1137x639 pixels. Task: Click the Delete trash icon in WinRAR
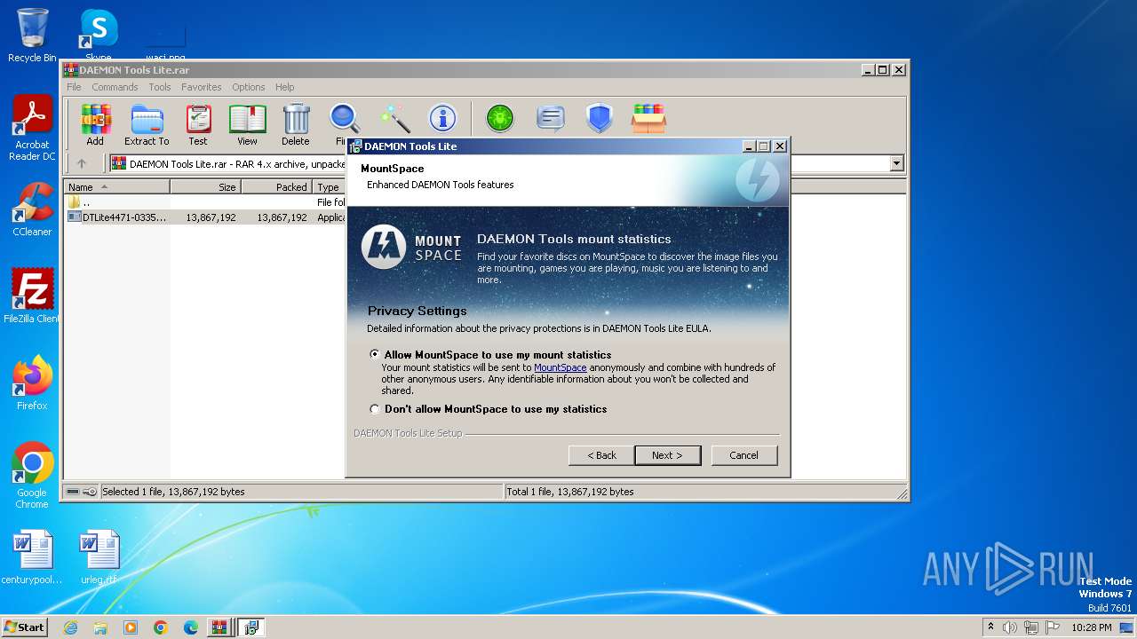pyautogui.click(x=296, y=124)
